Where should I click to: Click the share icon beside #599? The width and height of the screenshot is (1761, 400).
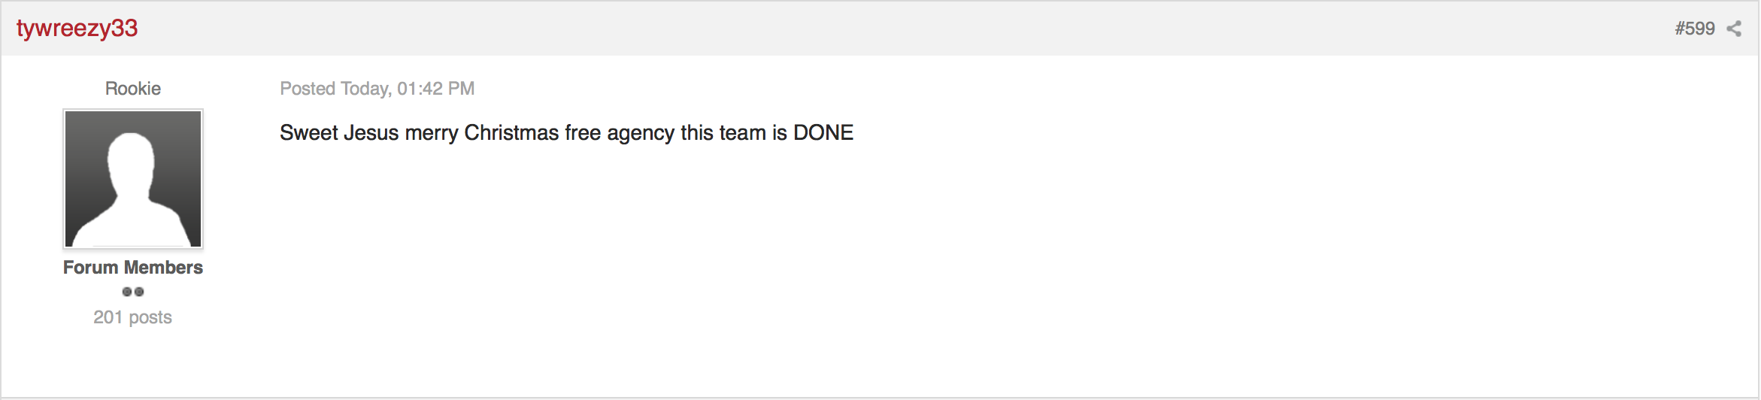tap(1733, 29)
